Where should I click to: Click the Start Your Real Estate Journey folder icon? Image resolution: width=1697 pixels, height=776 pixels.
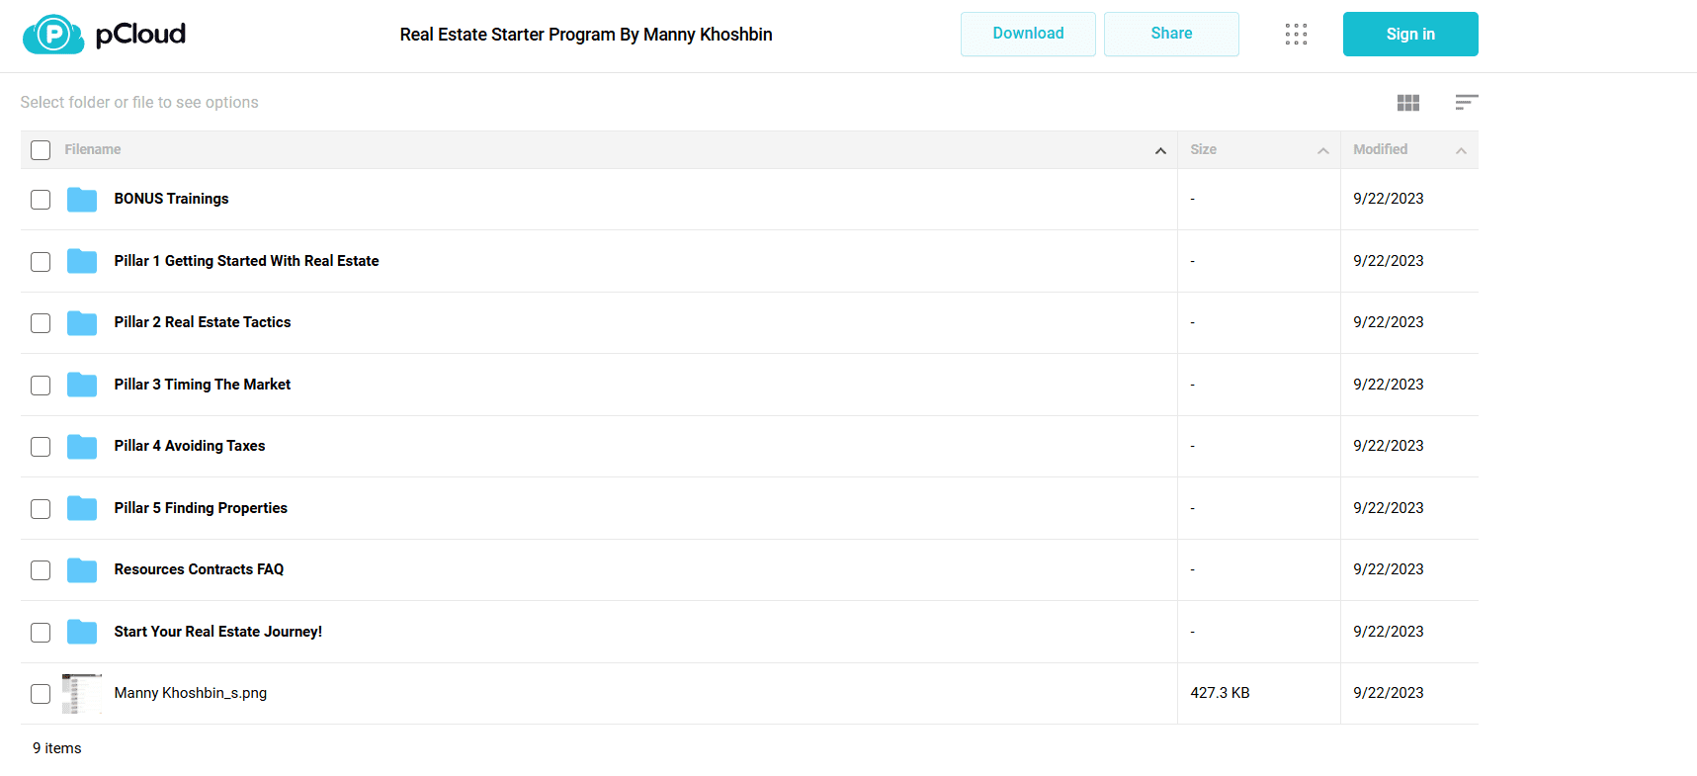tap(82, 632)
